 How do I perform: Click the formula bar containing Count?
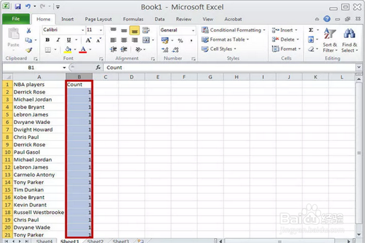click(229, 67)
